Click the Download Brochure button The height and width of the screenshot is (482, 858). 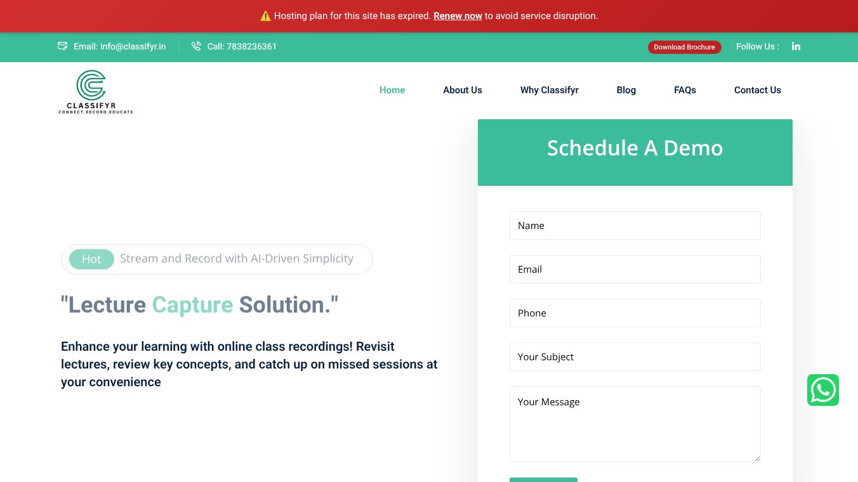pyautogui.click(x=684, y=47)
